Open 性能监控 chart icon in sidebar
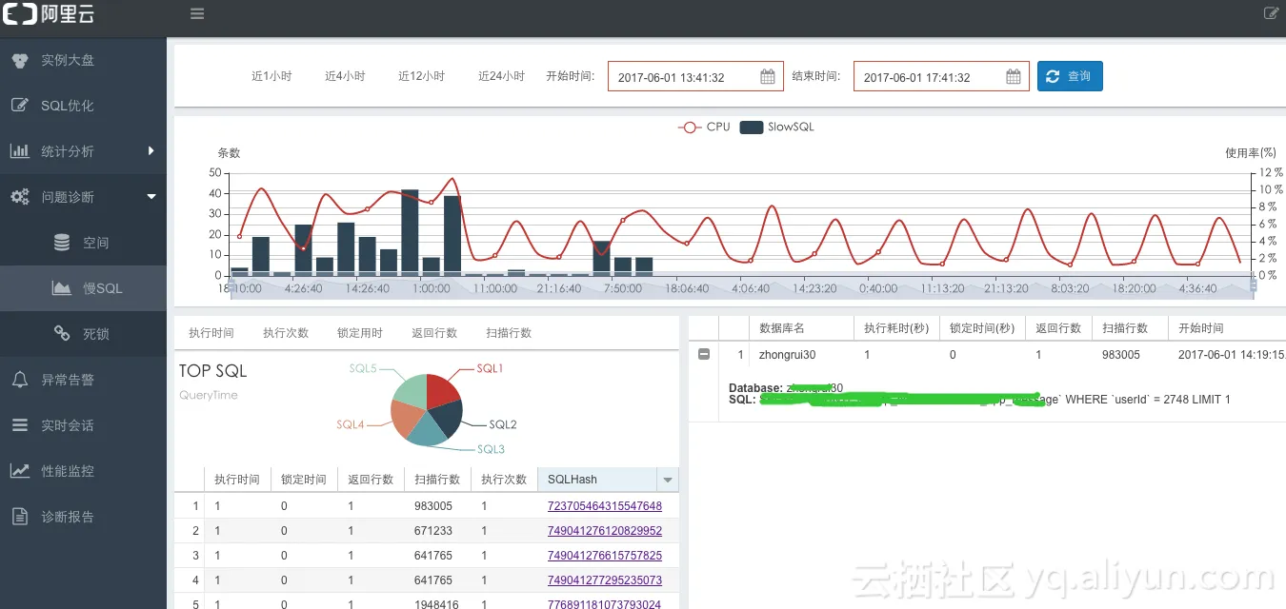 [19, 471]
